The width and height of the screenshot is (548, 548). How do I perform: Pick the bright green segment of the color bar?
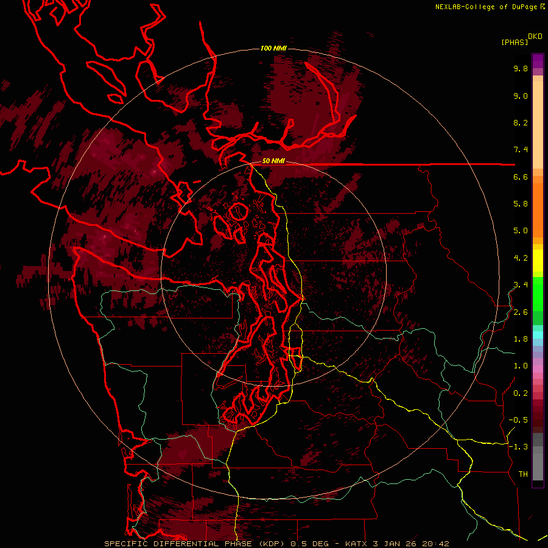point(538,293)
